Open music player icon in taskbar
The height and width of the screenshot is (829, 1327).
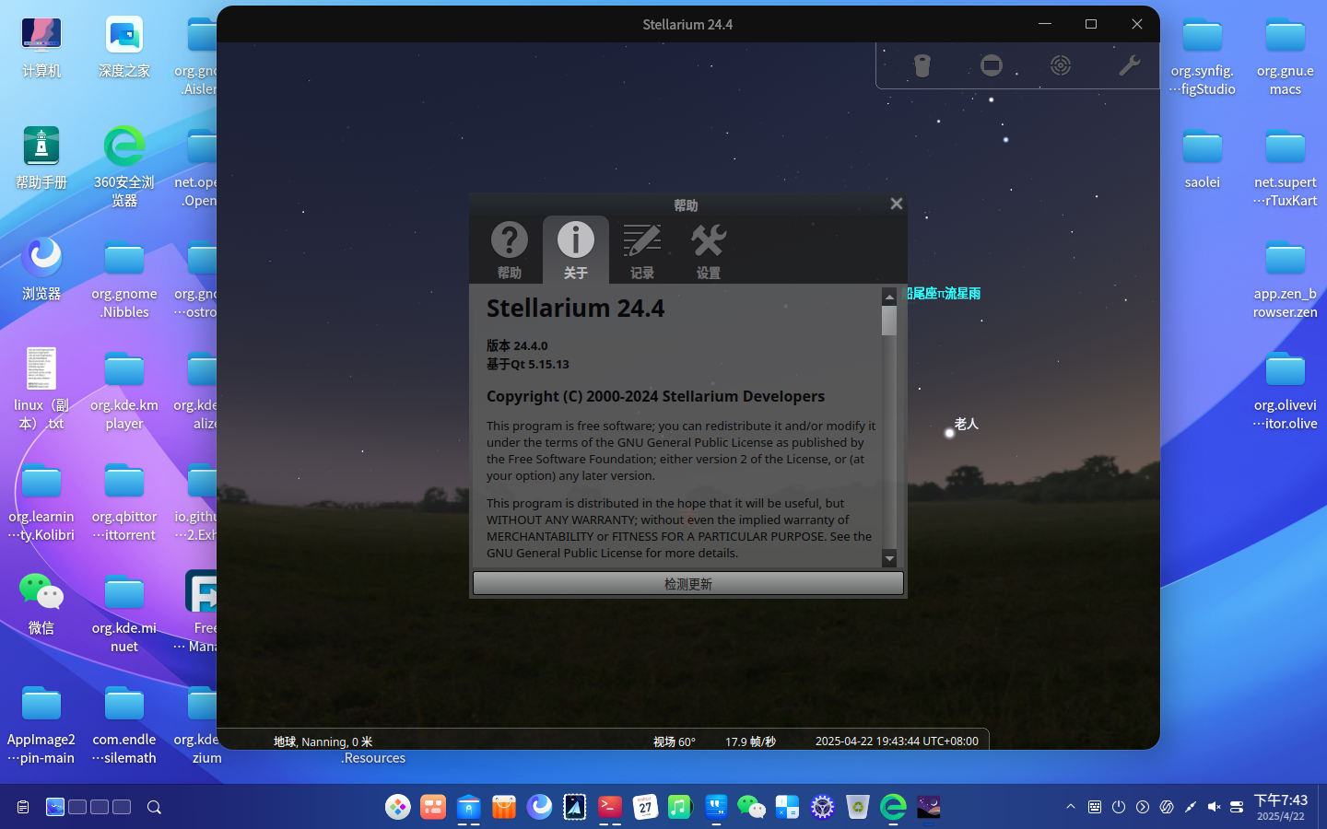pyautogui.click(x=680, y=807)
